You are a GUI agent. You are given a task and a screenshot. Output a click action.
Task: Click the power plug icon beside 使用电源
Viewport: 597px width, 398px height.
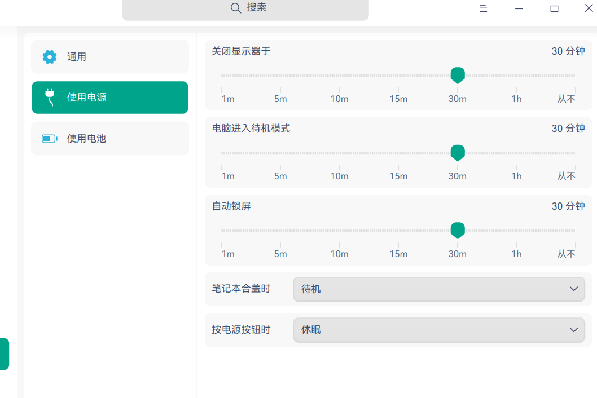point(50,97)
